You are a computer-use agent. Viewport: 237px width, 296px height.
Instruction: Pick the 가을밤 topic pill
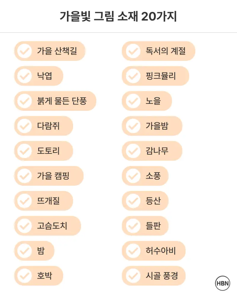tap(152, 126)
